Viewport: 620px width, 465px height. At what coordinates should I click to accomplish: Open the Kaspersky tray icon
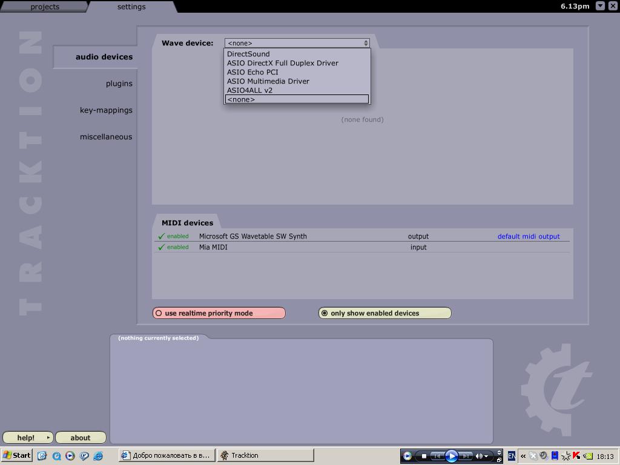(x=576, y=456)
